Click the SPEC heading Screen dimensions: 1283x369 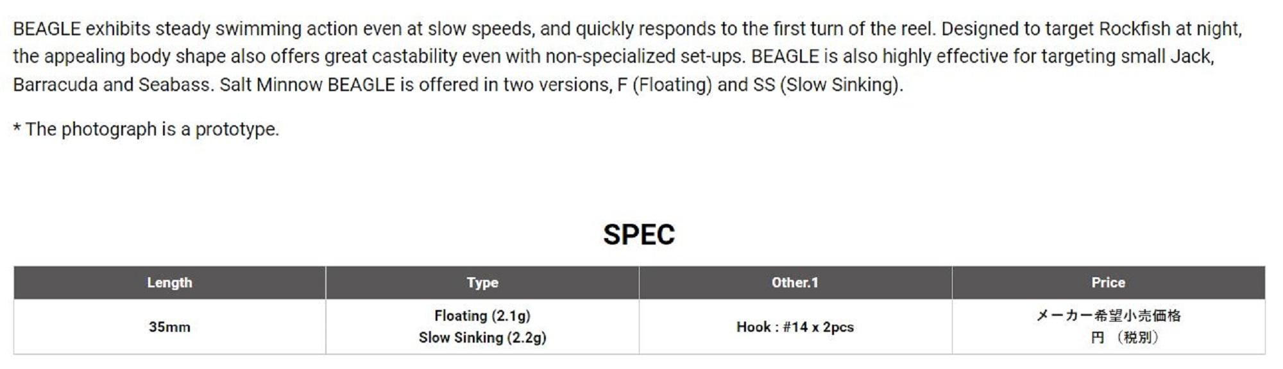639,235
